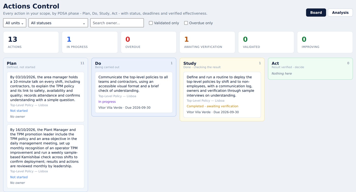Click 'Not started' on the 10-minute talk card
Screen dimensions: 356x192
(19, 111)
